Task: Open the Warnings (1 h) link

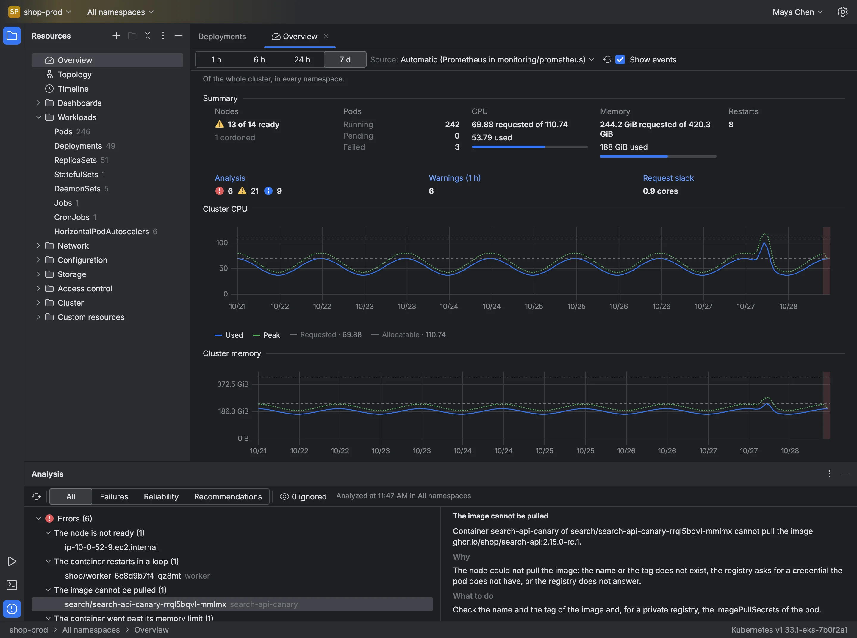Action: 455,178
